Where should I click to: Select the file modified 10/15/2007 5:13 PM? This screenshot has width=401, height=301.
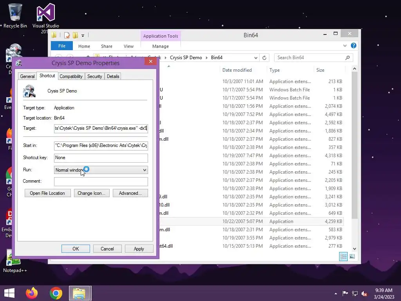coord(251,246)
